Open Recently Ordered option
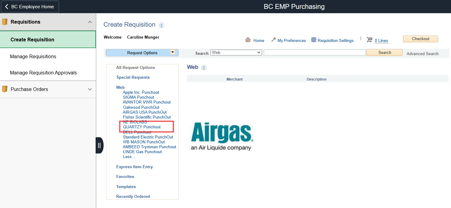 pyautogui.click(x=133, y=196)
